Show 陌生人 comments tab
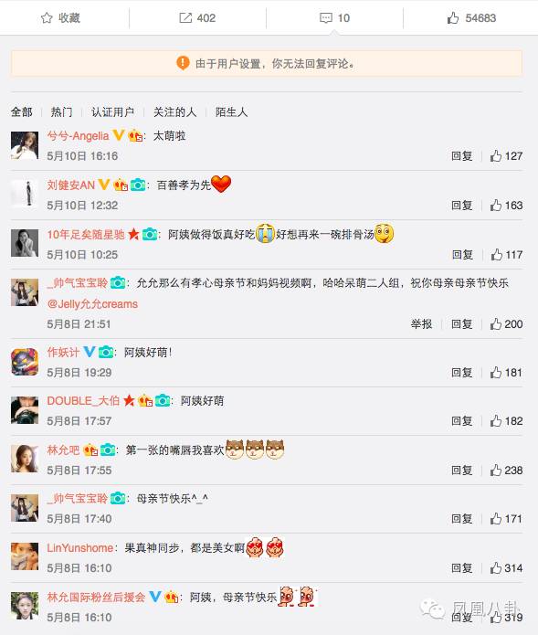This screenshot has width=538, height=635. click(x=232, y=111)
